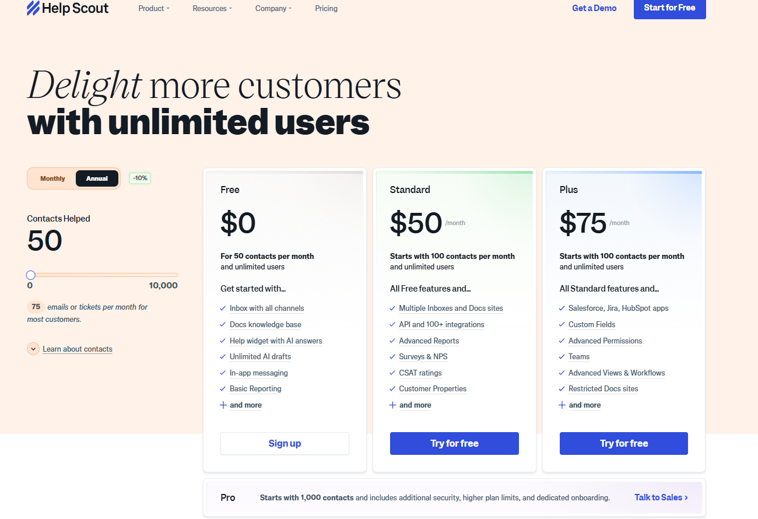Image resolution: width=758 pixels, height=519 pixels.
Task: Click Sign up on Free plan
Action: [x=285, y=443]
